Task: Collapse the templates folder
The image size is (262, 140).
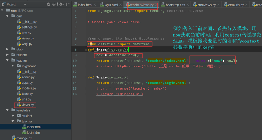Action: [8, 110]
